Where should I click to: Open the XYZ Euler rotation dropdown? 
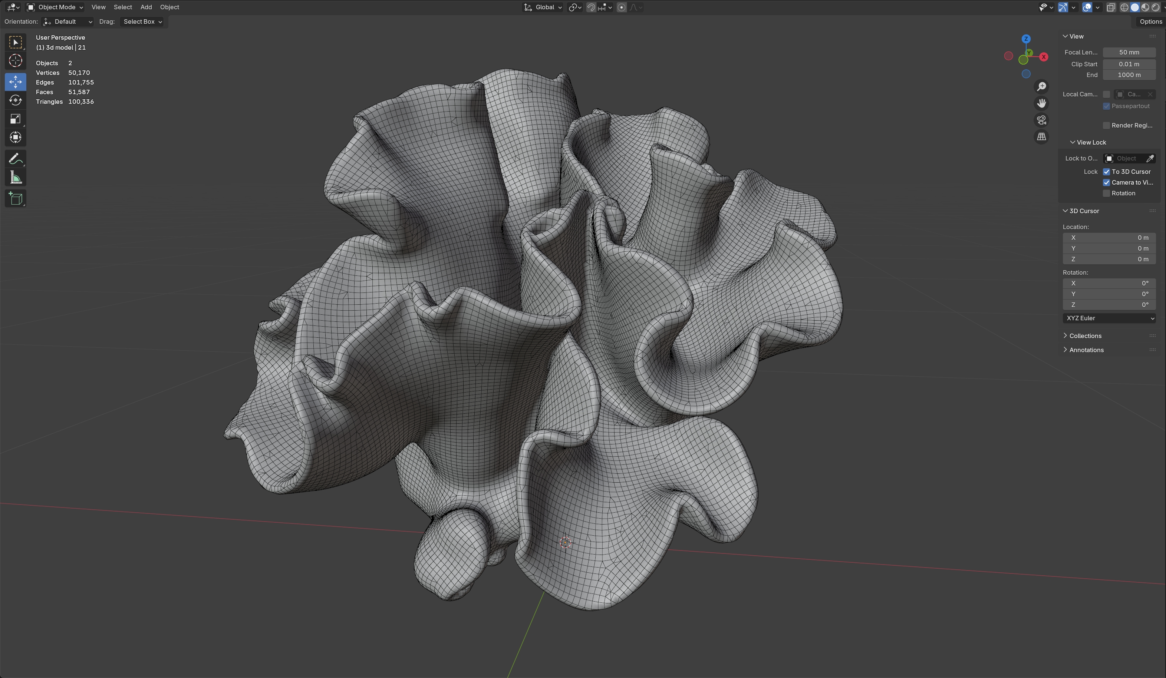[x=1110, y=318]
